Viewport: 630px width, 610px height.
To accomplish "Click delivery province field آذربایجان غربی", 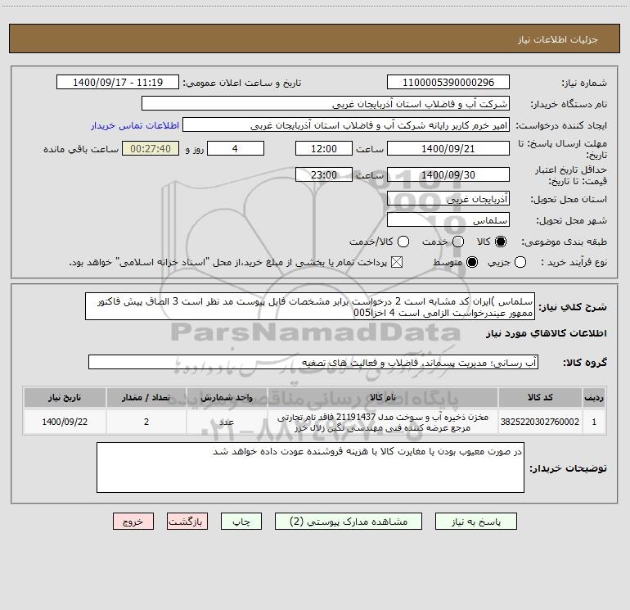I will click(x=448, y=198).
